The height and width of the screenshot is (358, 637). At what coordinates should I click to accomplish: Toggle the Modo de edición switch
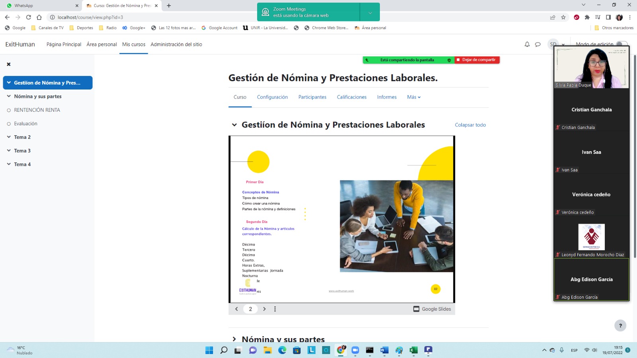[x=621, y=44]
